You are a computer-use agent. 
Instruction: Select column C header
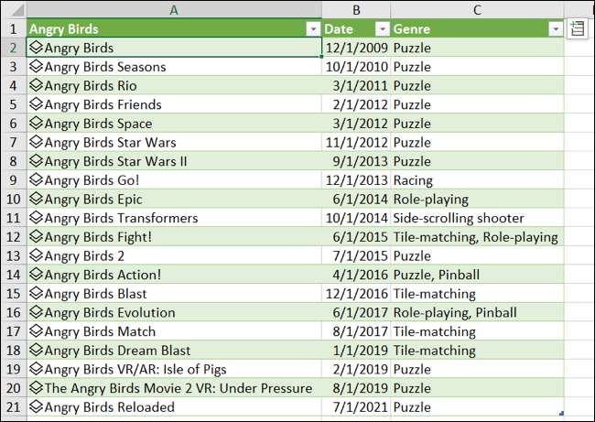(477, 9)
